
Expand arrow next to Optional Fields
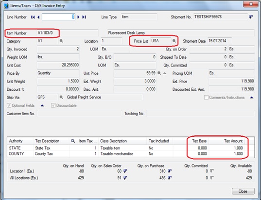pyautogui.click(x=42, y=105)
